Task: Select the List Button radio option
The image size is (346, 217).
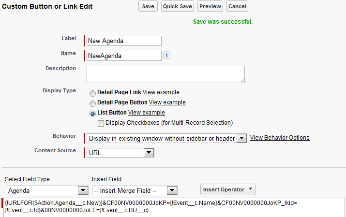Action: click(92, 114)
